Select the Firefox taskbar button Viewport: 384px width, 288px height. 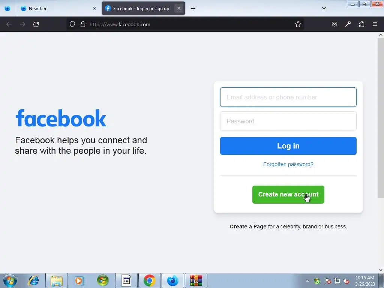click(172, 280)
